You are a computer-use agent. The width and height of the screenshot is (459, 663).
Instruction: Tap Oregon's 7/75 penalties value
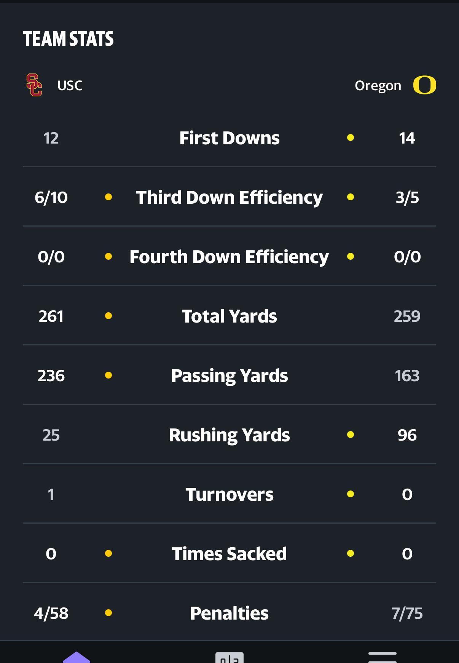click(407, 613)
